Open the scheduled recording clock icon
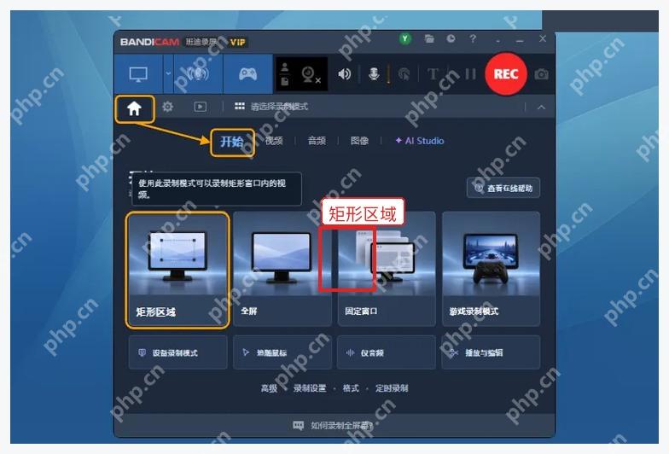 [x=451, y=39]
